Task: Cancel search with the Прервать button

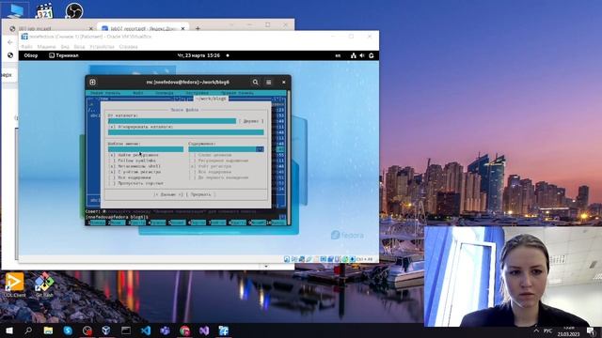Action: coord(200,194)
